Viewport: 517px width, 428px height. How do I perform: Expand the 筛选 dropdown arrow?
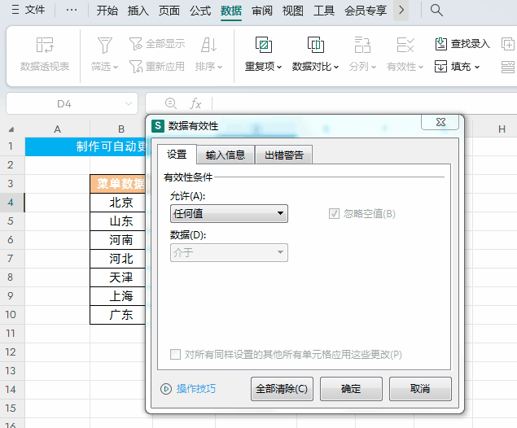pyautogui.click(x=116, y=68)
